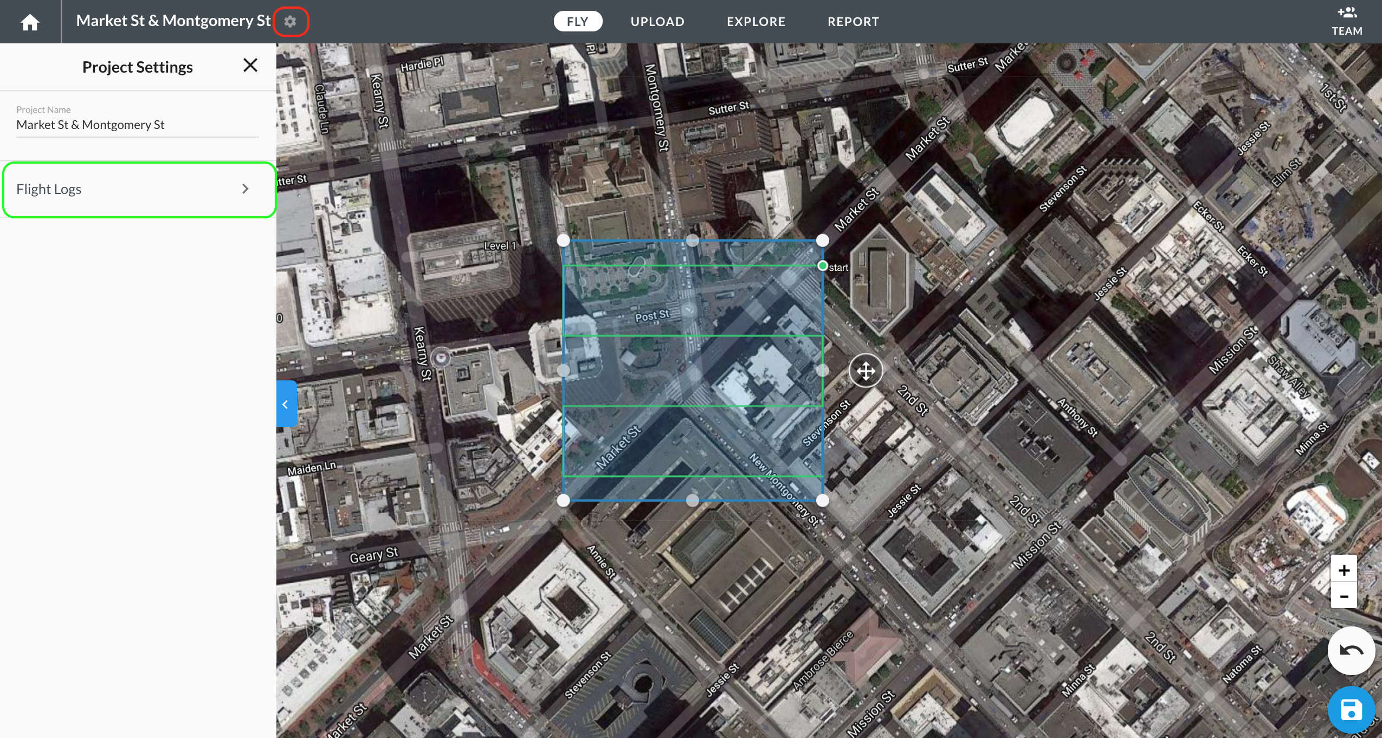Click bottom-left corner handle of flight area
The height and width of the screenshot is (738, 1382).
click(563, 500)
